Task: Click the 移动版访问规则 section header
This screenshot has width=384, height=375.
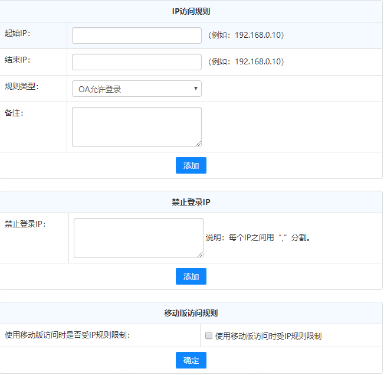Action: (191, 313)
